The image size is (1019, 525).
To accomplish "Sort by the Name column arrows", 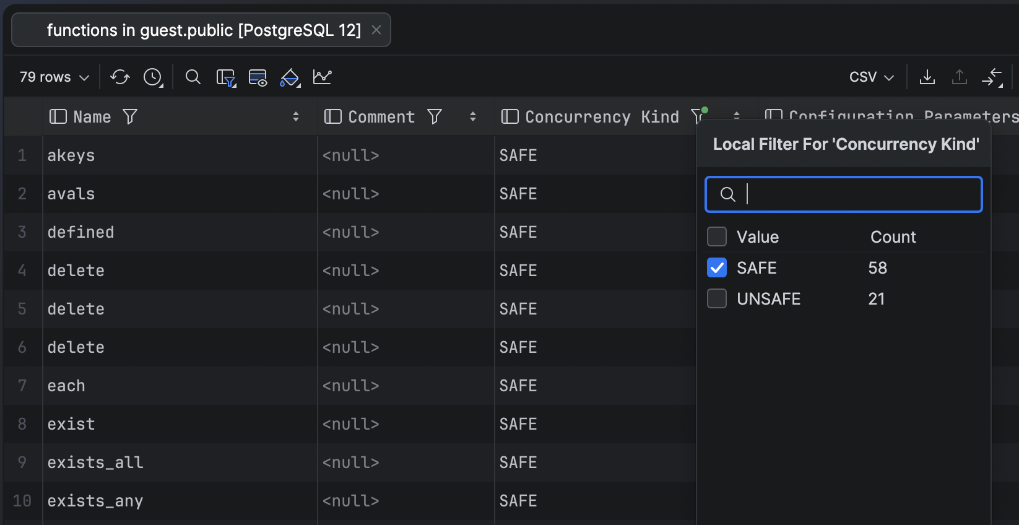I will 296,116.
